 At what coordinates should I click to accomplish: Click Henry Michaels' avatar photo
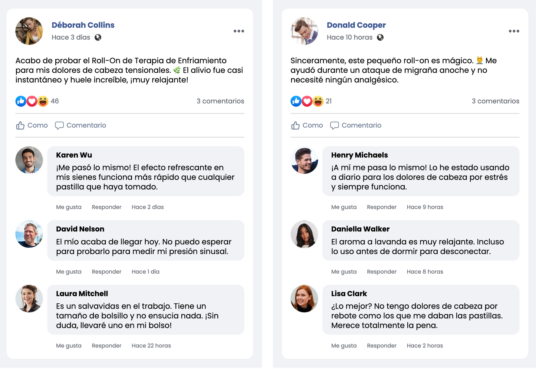(304, 160)
